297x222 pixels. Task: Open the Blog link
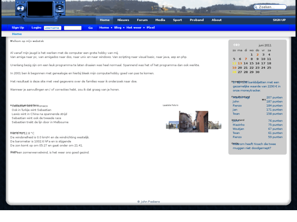[x=118, y=28]
